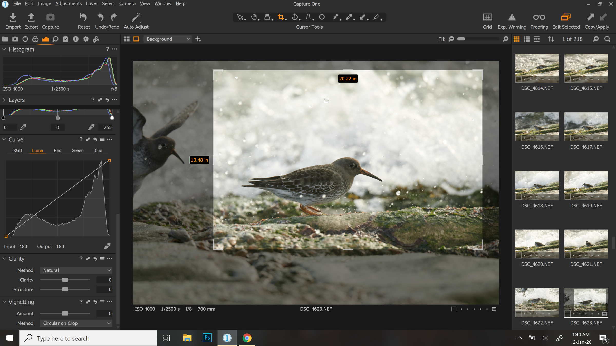The width and height of the screenshot is (616, 346).
Task: Collapse the Vignetting panel
Action: [x=4, y=302]
